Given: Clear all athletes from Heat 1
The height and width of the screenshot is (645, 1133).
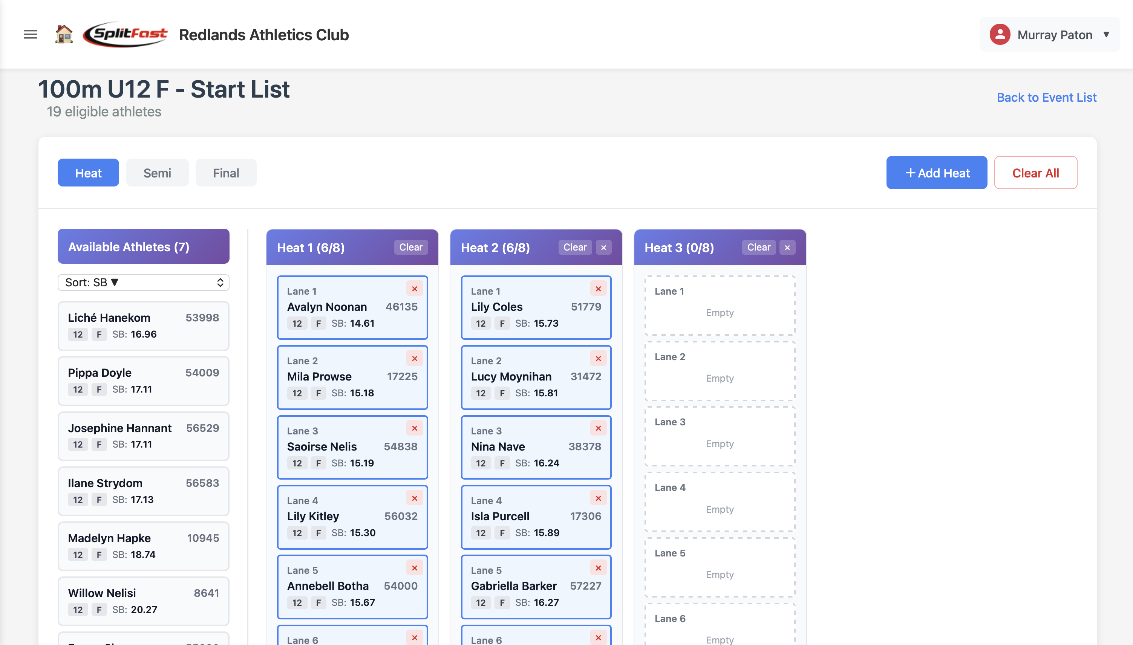Looking at the screenshot, I should pyautogui.click(x=410, y=247).
